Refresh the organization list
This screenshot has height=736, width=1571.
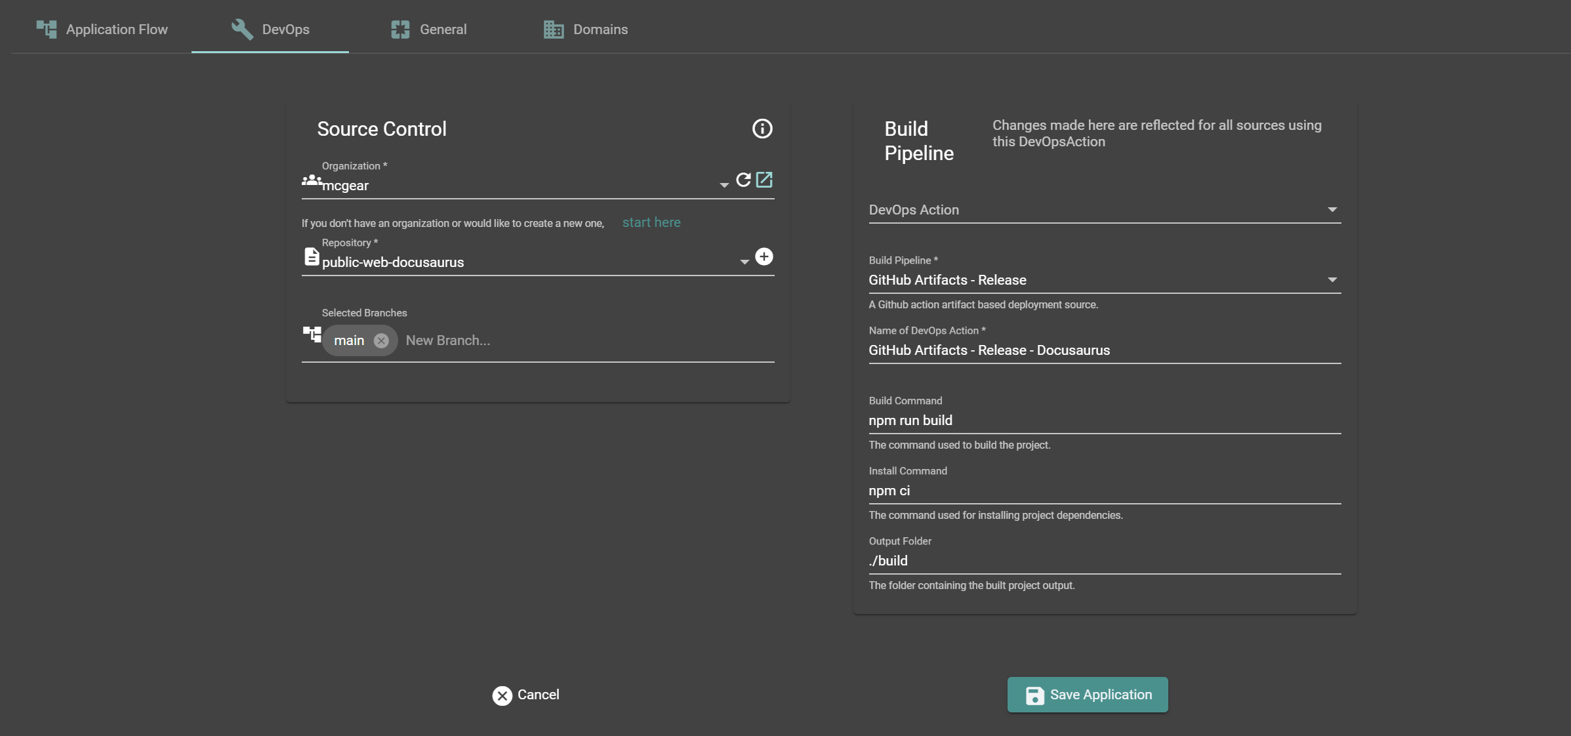tap(743, 180)
